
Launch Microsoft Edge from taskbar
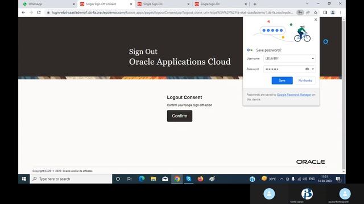point(142,179)
